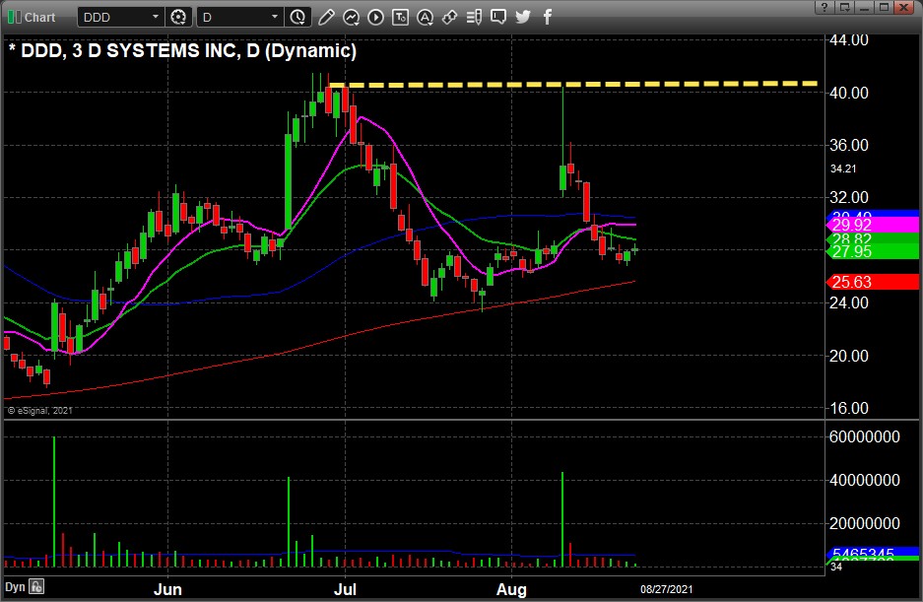Click the 40.00 price axis label

pos(849,93)
